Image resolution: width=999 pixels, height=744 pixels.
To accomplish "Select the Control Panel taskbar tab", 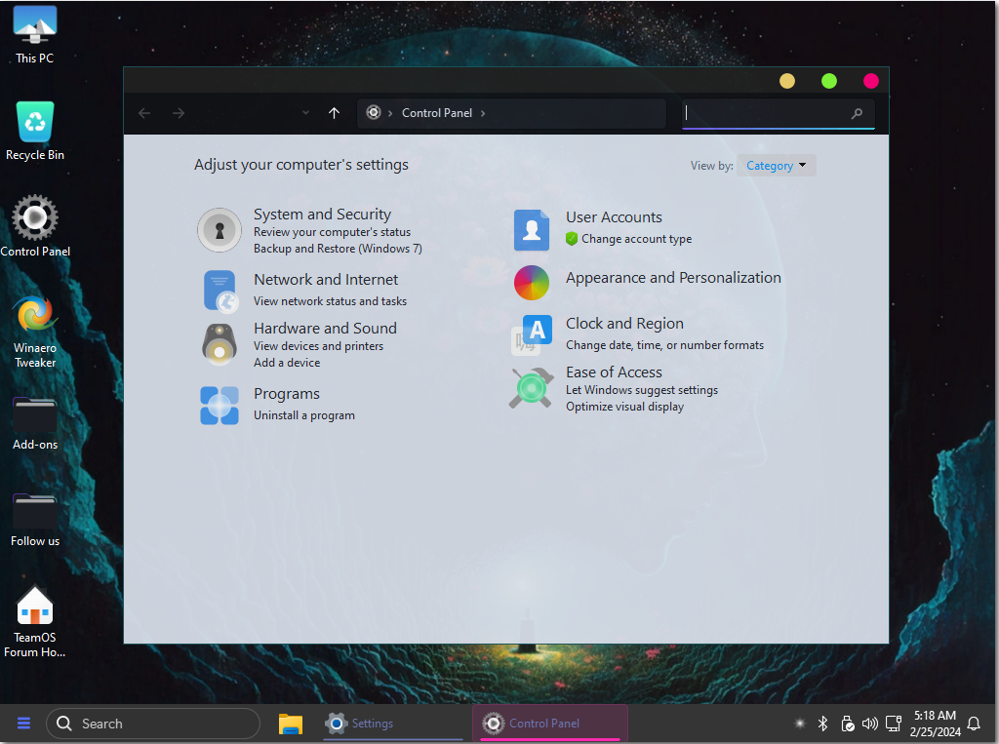I will [x=549, y=724].
